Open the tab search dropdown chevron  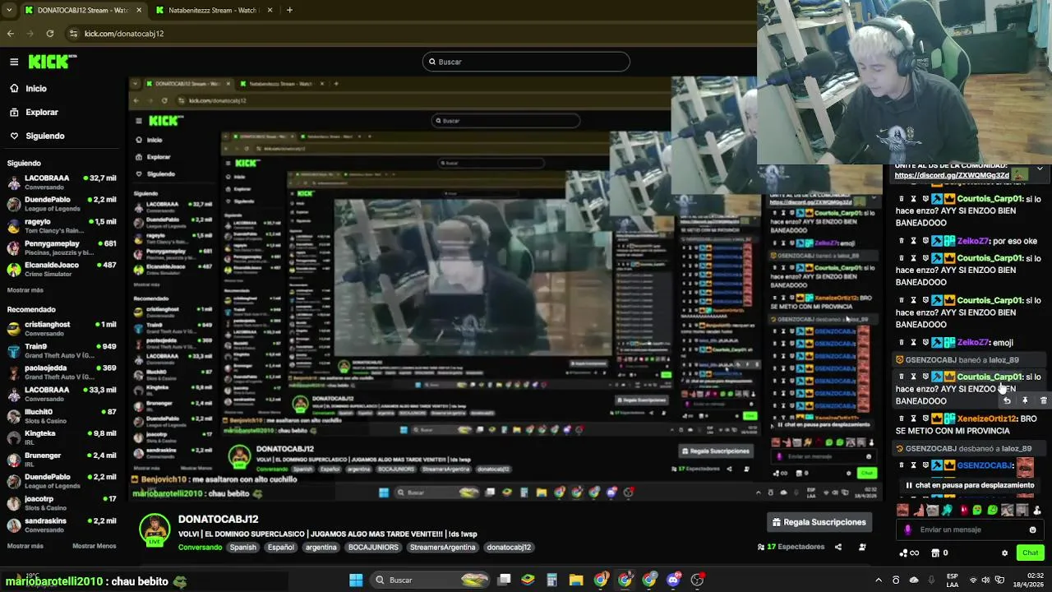pos(10,10)
